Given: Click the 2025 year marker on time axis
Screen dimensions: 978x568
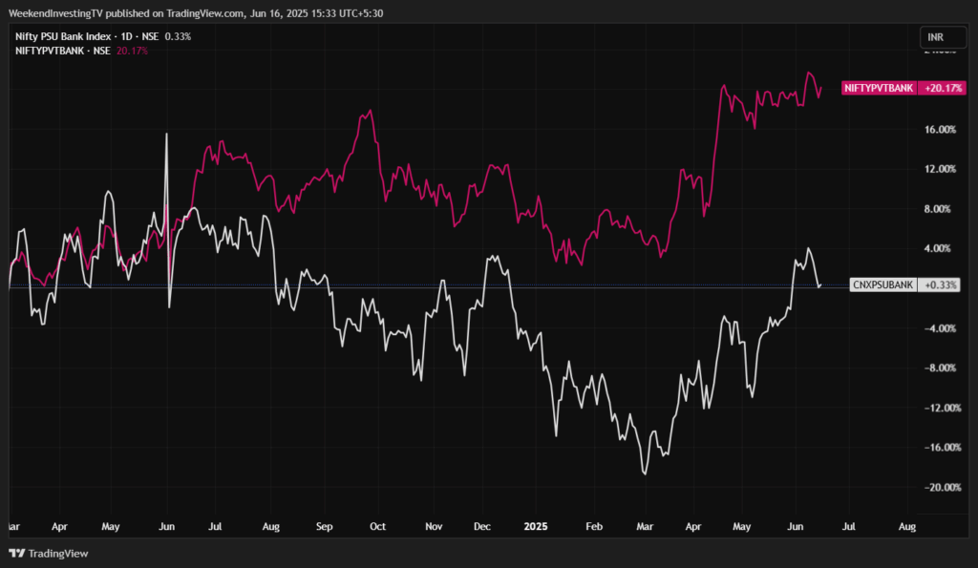Looking at the screenshot, I should click(536, 527).
